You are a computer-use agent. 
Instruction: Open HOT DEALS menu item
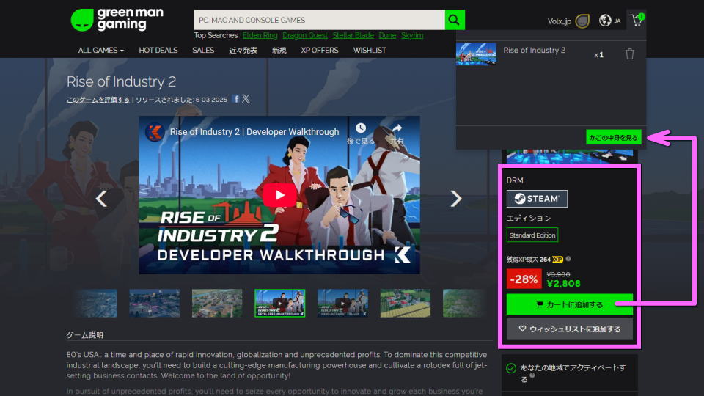158,51
